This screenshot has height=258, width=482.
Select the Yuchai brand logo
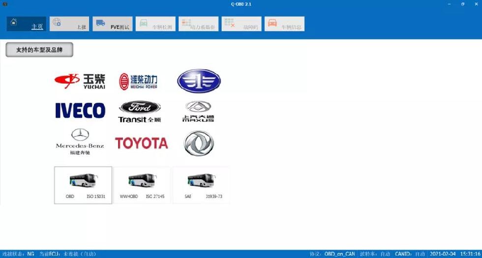80,81
